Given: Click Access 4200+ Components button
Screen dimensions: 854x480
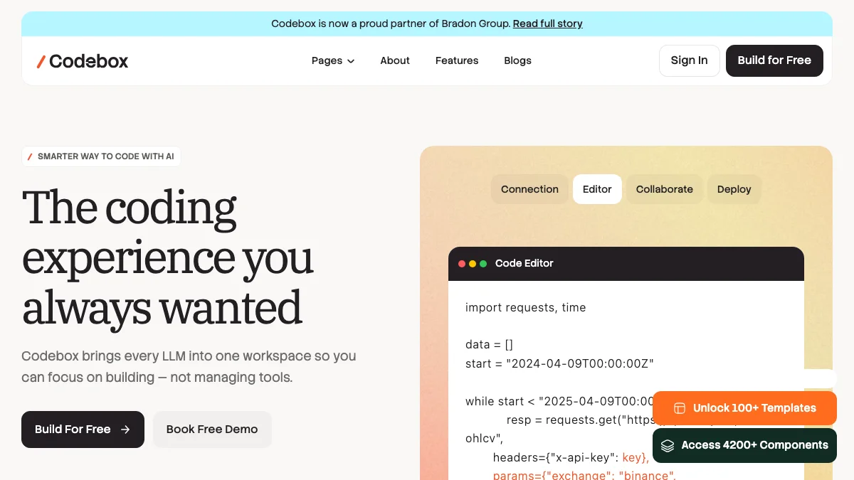Looking at the screenshot, I should (x=744, y=445).
